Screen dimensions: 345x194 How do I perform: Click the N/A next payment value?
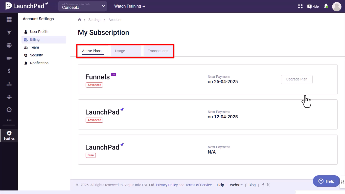point(212,152)
